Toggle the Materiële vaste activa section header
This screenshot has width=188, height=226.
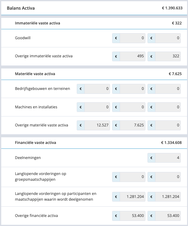click(x=94, y=74)
